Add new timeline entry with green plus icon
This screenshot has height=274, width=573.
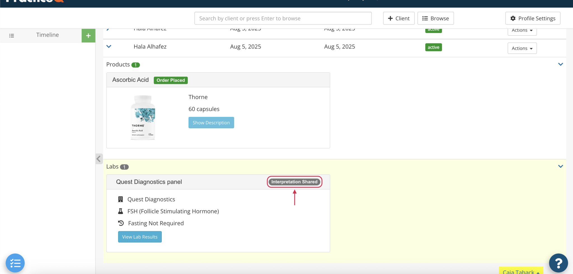(88, 36)
